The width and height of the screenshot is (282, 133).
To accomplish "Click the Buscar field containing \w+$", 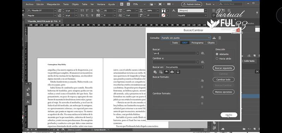I will pos(174,53).
